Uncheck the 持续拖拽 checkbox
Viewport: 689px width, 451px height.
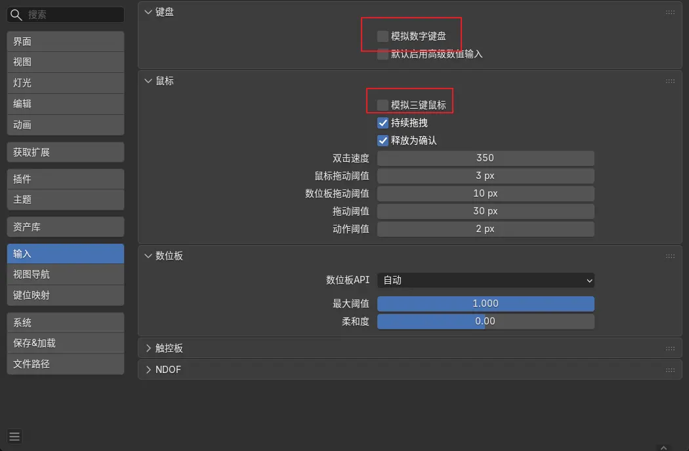[x=383, y=123]
